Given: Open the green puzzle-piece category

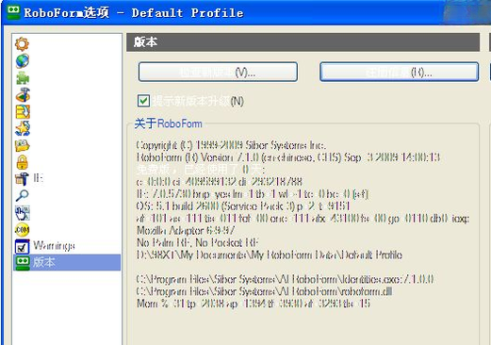Looking at the screenshot, I should 22,77.
